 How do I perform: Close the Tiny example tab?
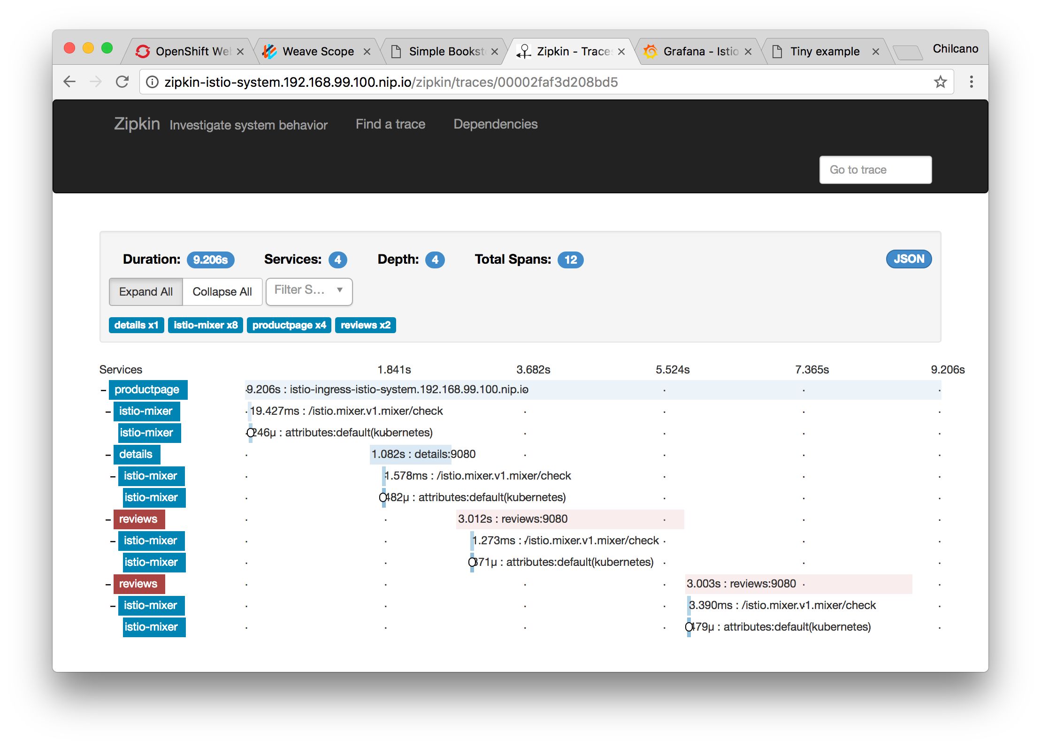point(875,52)
